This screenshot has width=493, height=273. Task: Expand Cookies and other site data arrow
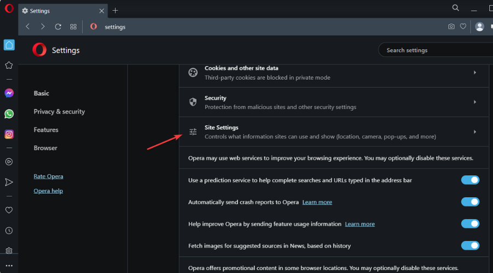pyautogui.click(x=475, y=73)
